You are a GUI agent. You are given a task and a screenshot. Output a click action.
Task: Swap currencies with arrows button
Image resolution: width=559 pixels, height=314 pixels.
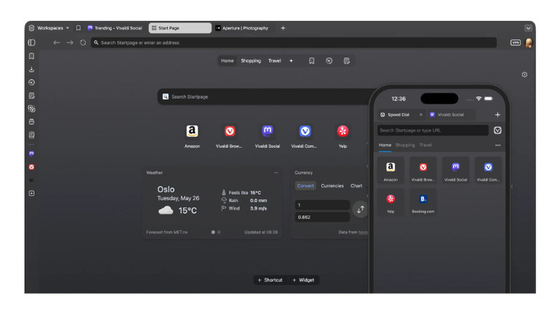(x=360, y=209)
